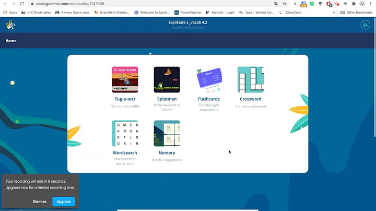Open Review Game zone bookmark

tap(72, 13)
